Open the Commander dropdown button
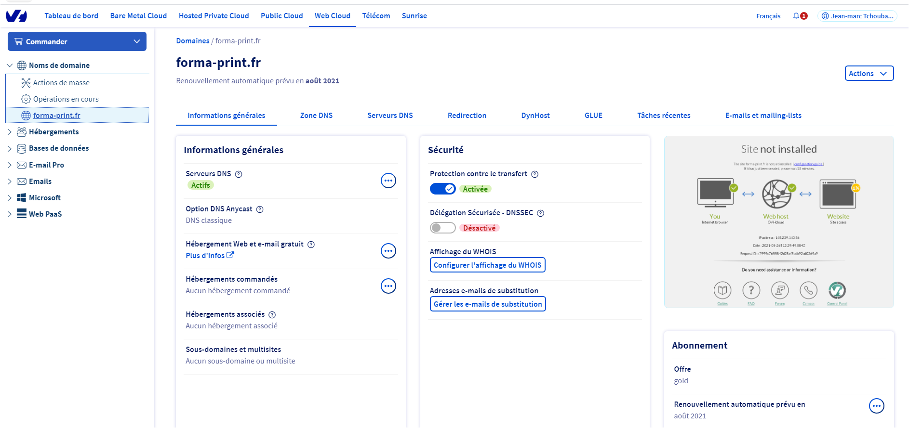This screenshot has width=909, height=428. click(77, 41)
